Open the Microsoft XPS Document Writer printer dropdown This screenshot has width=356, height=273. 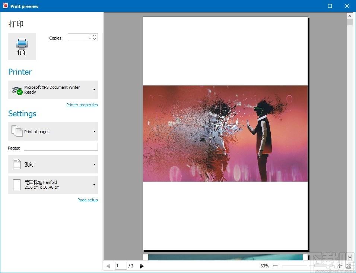pos(53,90)
